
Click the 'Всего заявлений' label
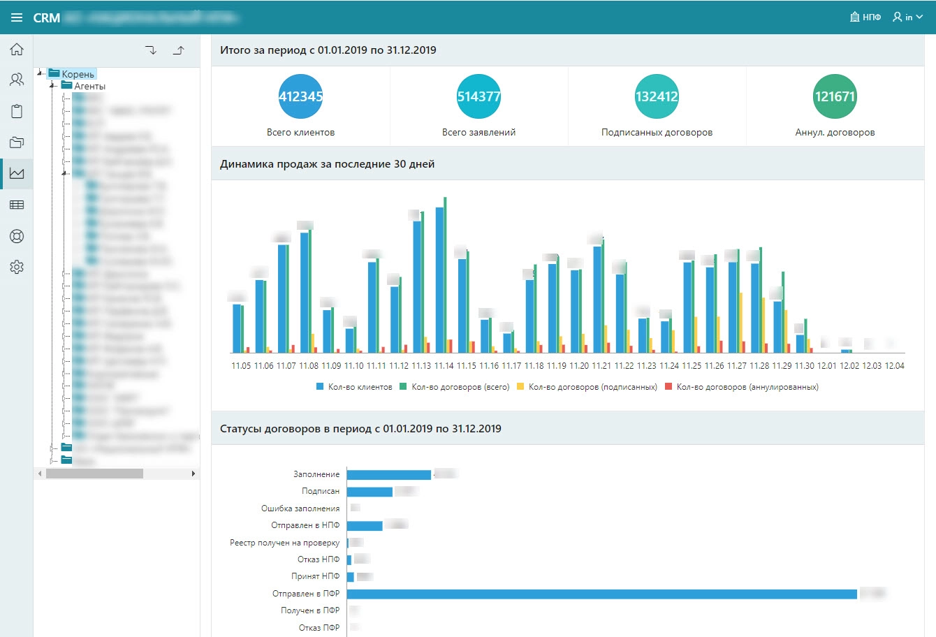[x=478, y=133]
